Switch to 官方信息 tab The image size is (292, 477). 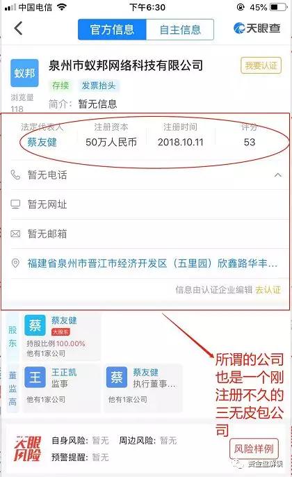[x=112, y=29]
